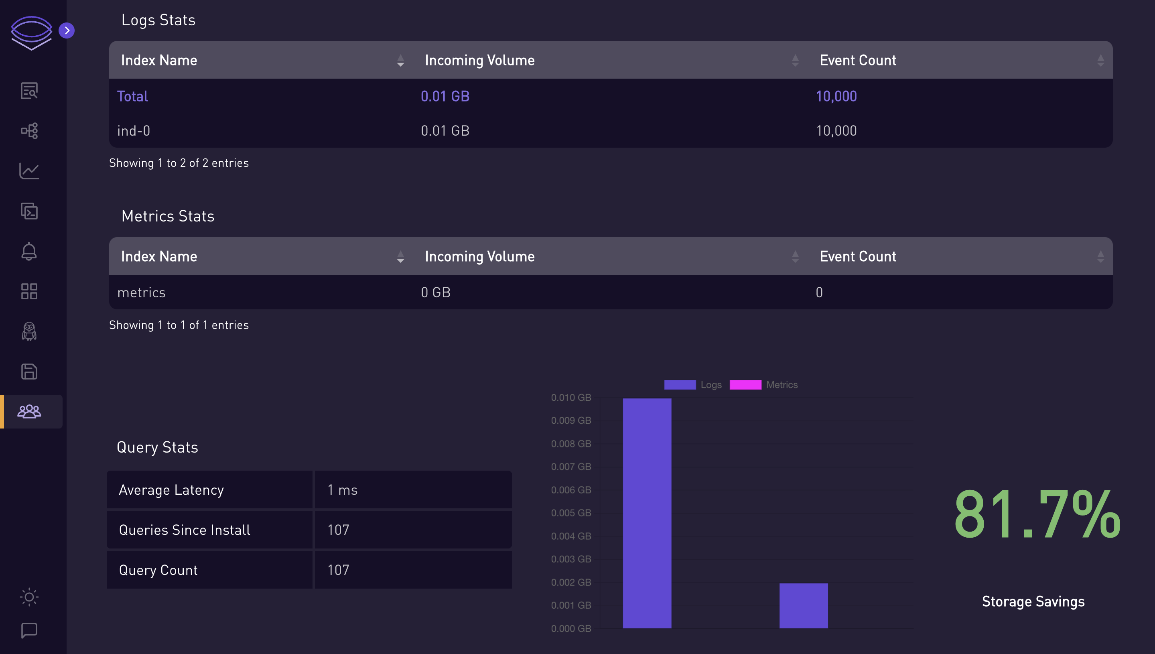This screenshot has width=1155, height=654.
Task: Open the tracing nodes icon
Action: 29,131
